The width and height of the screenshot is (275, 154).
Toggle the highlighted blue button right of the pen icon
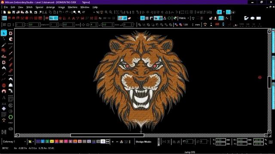(142, 18)
